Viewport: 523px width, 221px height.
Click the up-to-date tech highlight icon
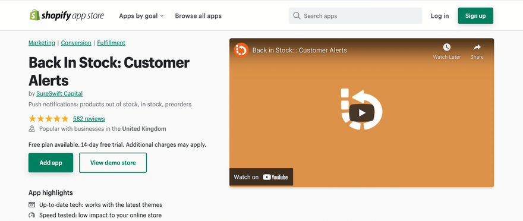click(x=31, y=205)
